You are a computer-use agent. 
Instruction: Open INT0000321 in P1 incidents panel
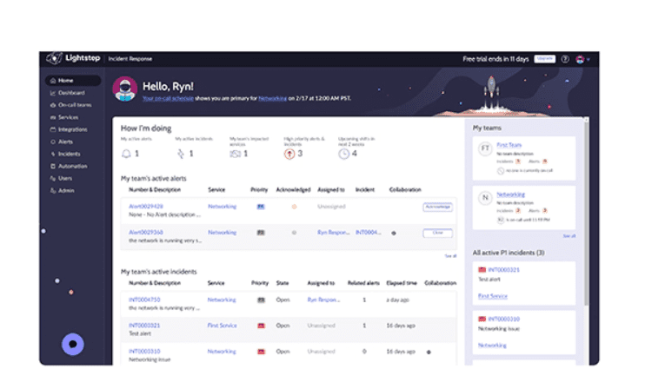(x=503, y=270)
